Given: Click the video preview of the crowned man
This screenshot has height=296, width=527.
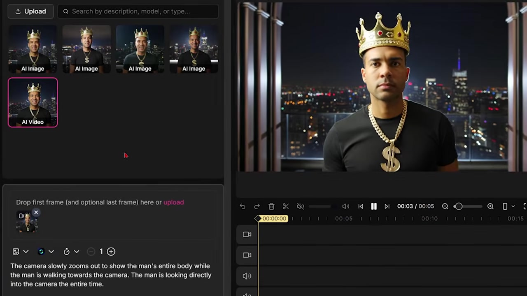Looking at the screenshot, I should click(382, 87).
